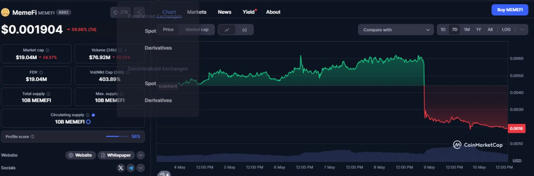Select the Price chart toggle
Viewport: 534px width, 176px height.
pos(168,30)
